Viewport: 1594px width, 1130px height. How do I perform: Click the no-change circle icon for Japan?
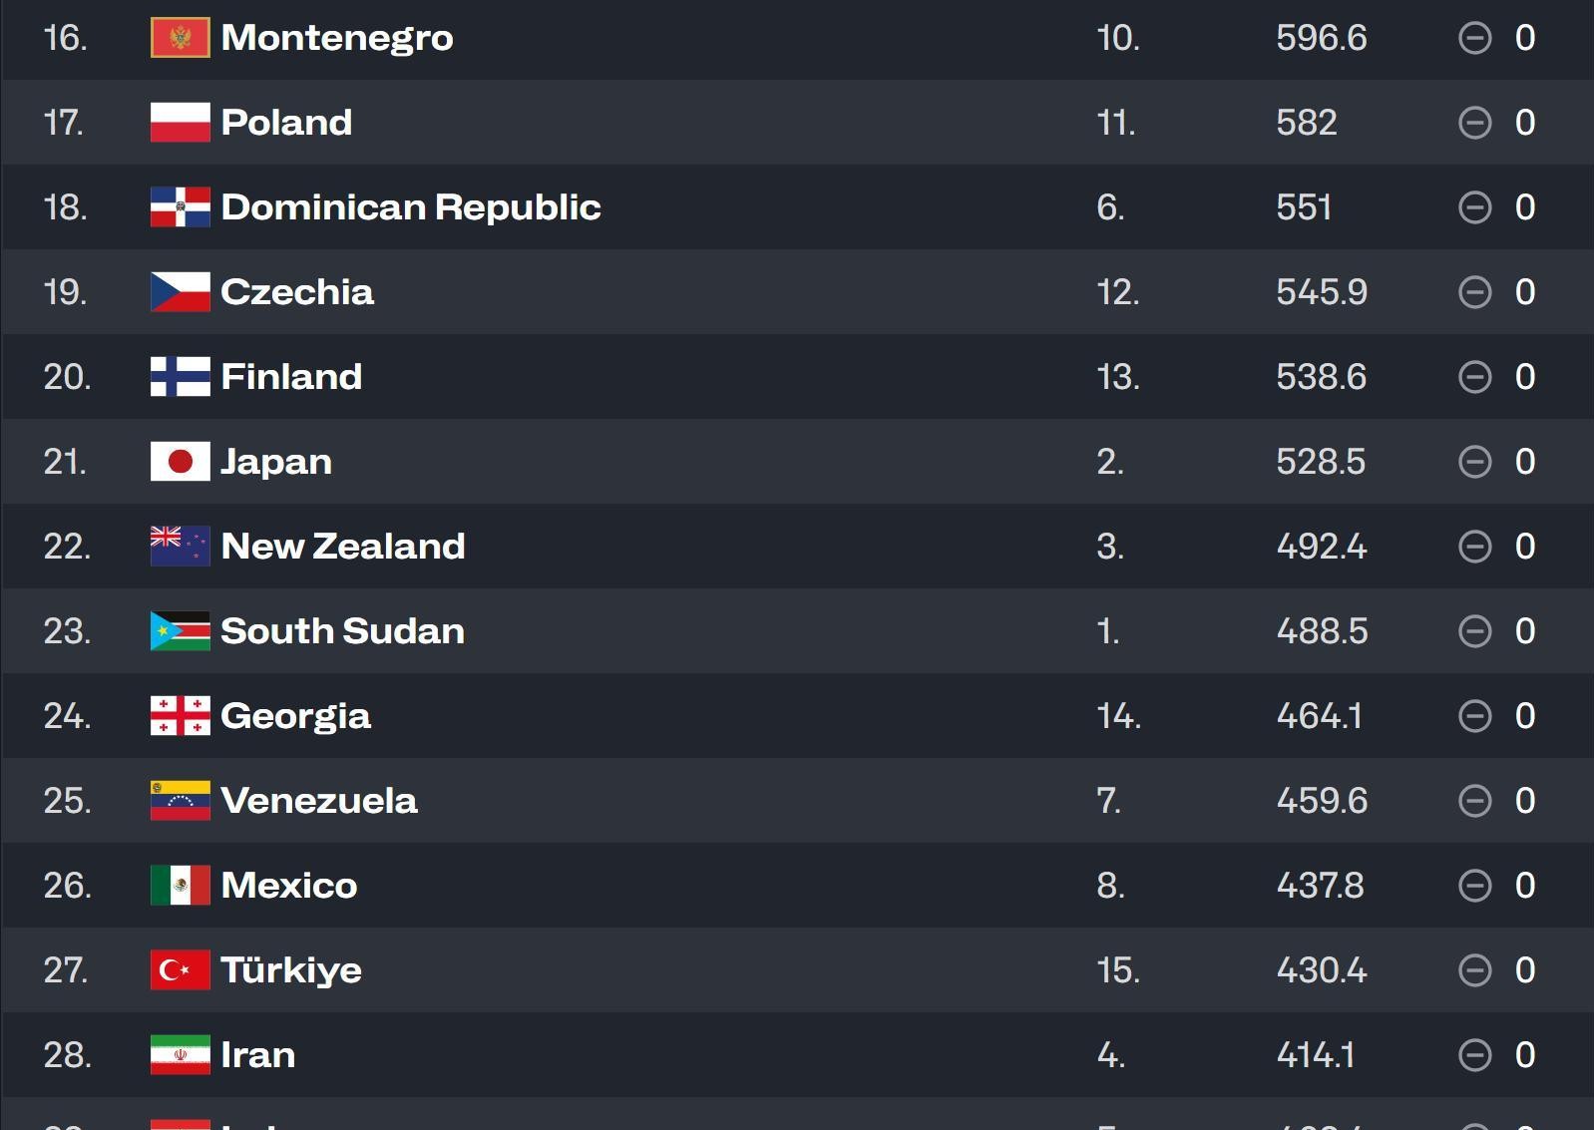point(1475,462)
